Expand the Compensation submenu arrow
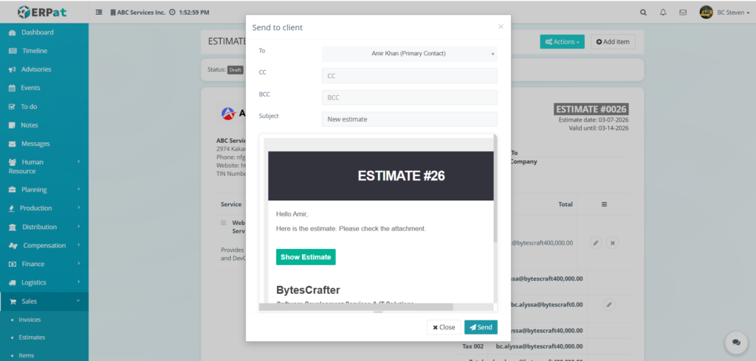This screenshot has height=361, width=756. tap(78, 245)
